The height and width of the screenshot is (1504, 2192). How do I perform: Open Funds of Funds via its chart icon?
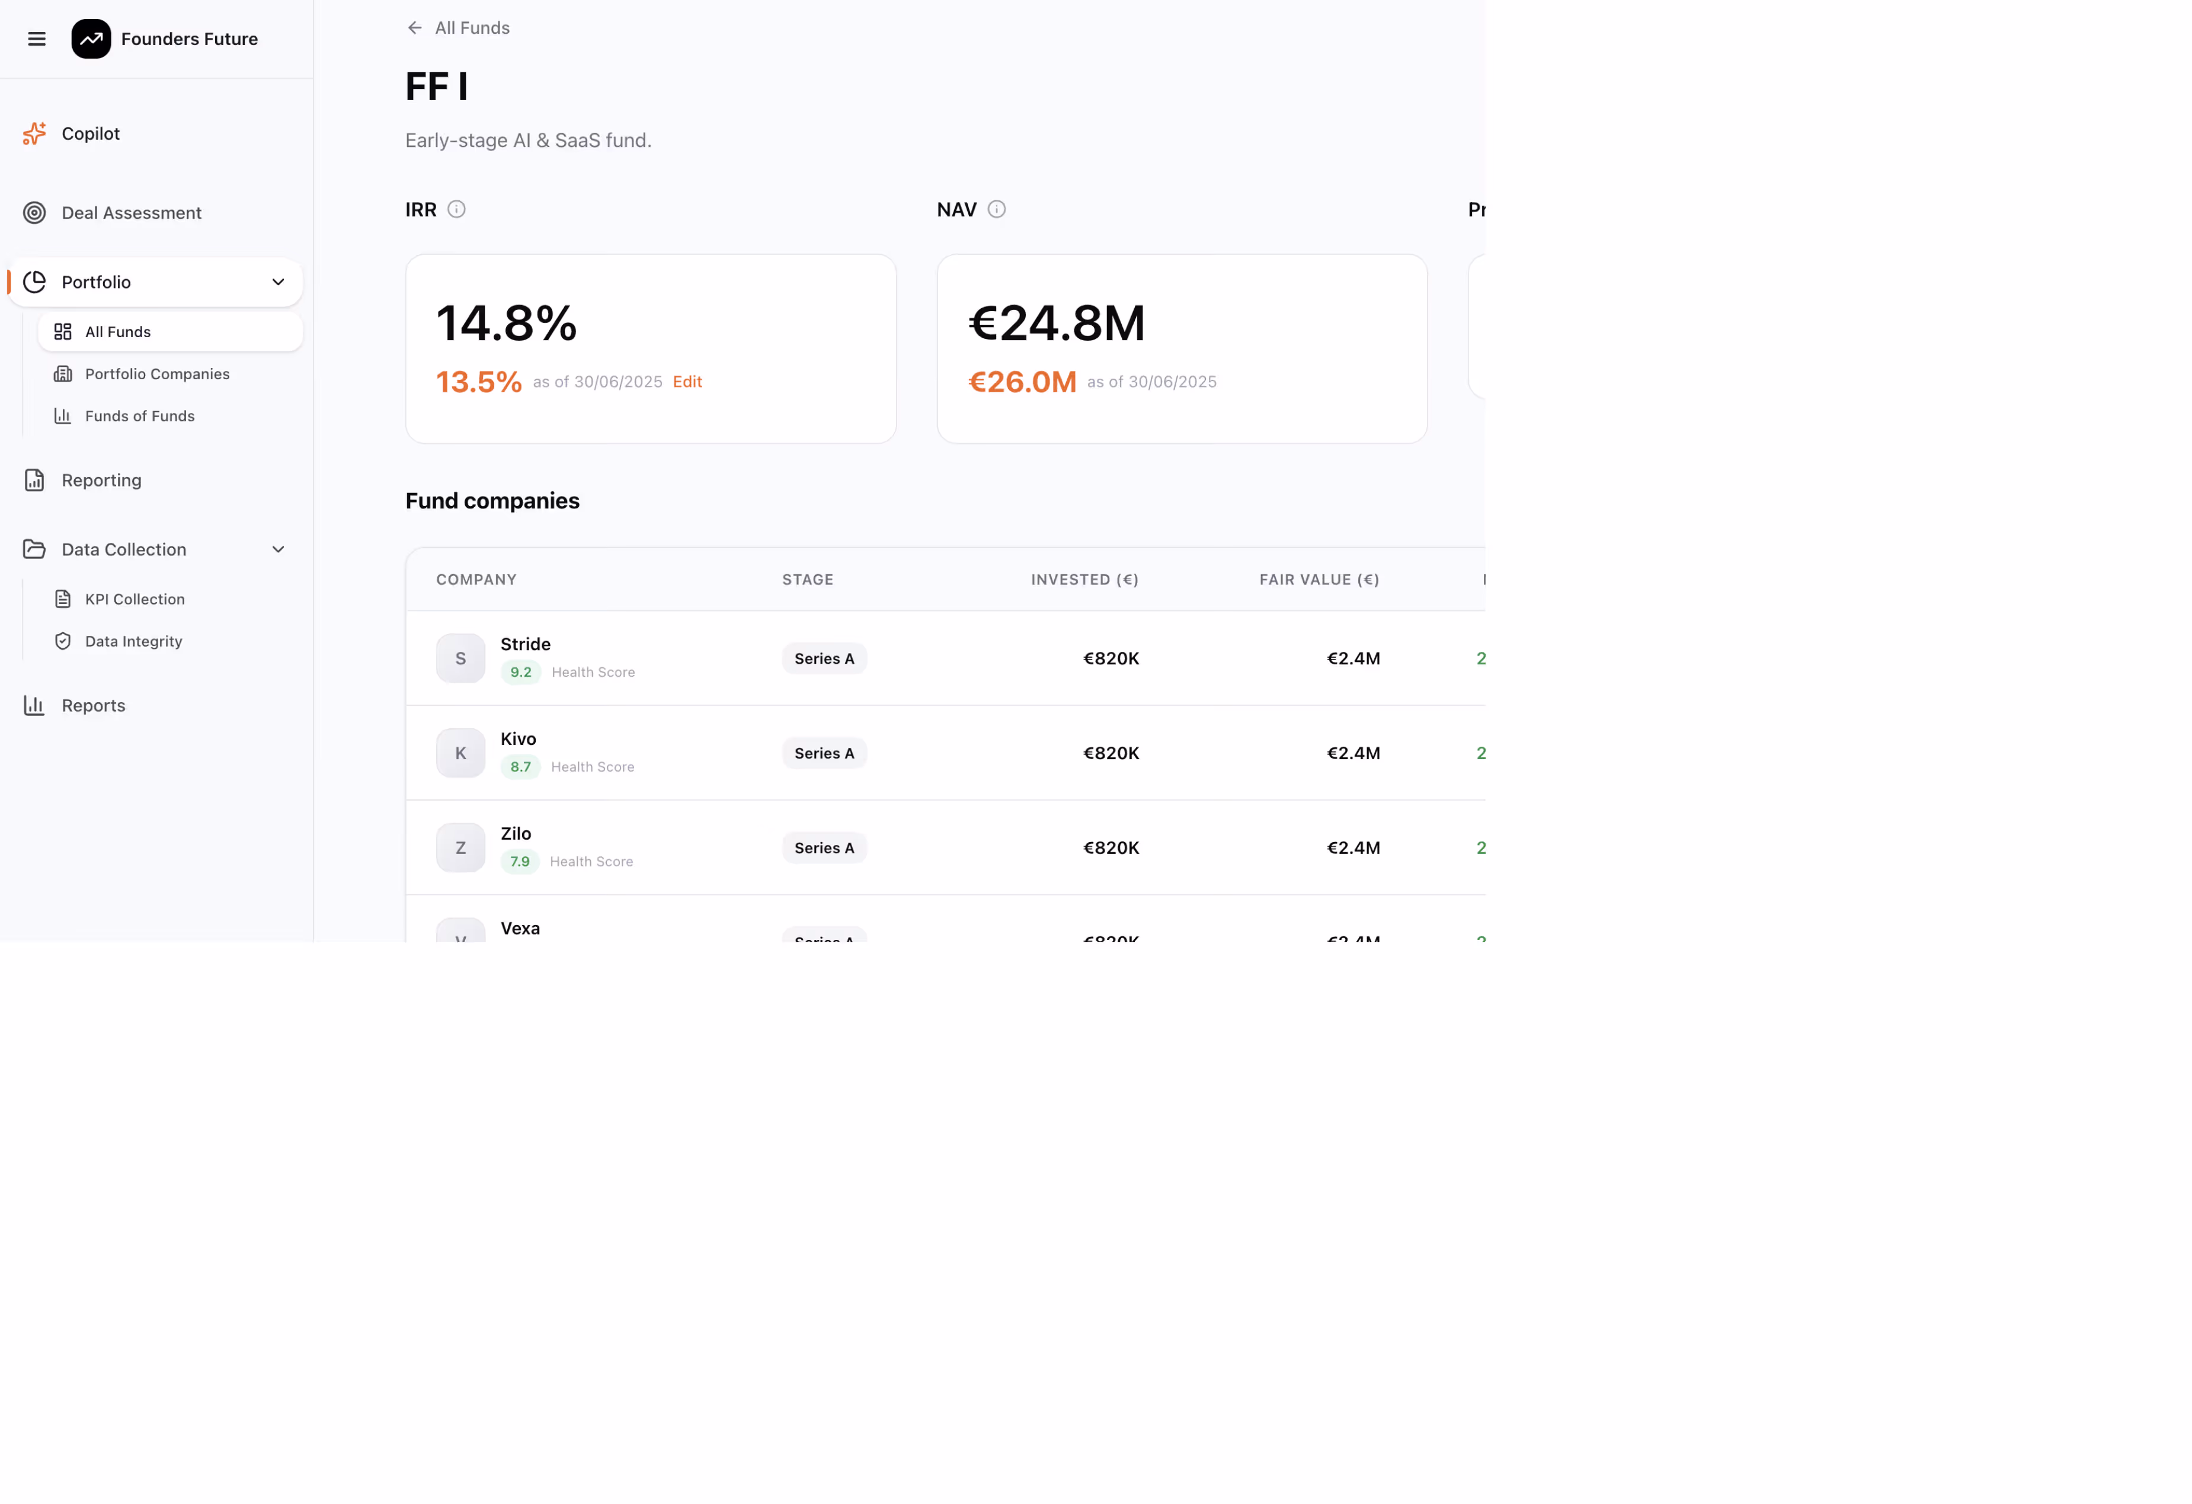click(x=62, y=415)
